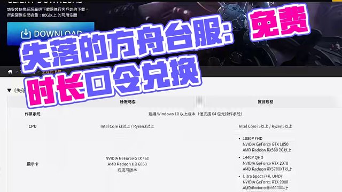Click the 80G disk space requirement text

coord(42,15)
